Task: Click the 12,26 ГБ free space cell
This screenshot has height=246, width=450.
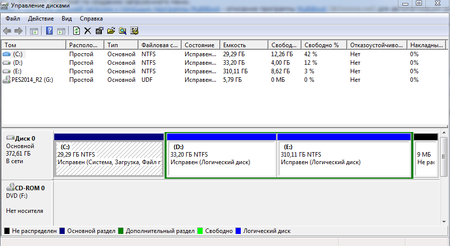Action: [x=282, y=54]
